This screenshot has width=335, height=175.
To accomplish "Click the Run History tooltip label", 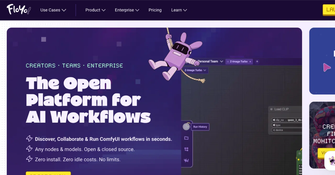I will (200, 127).
